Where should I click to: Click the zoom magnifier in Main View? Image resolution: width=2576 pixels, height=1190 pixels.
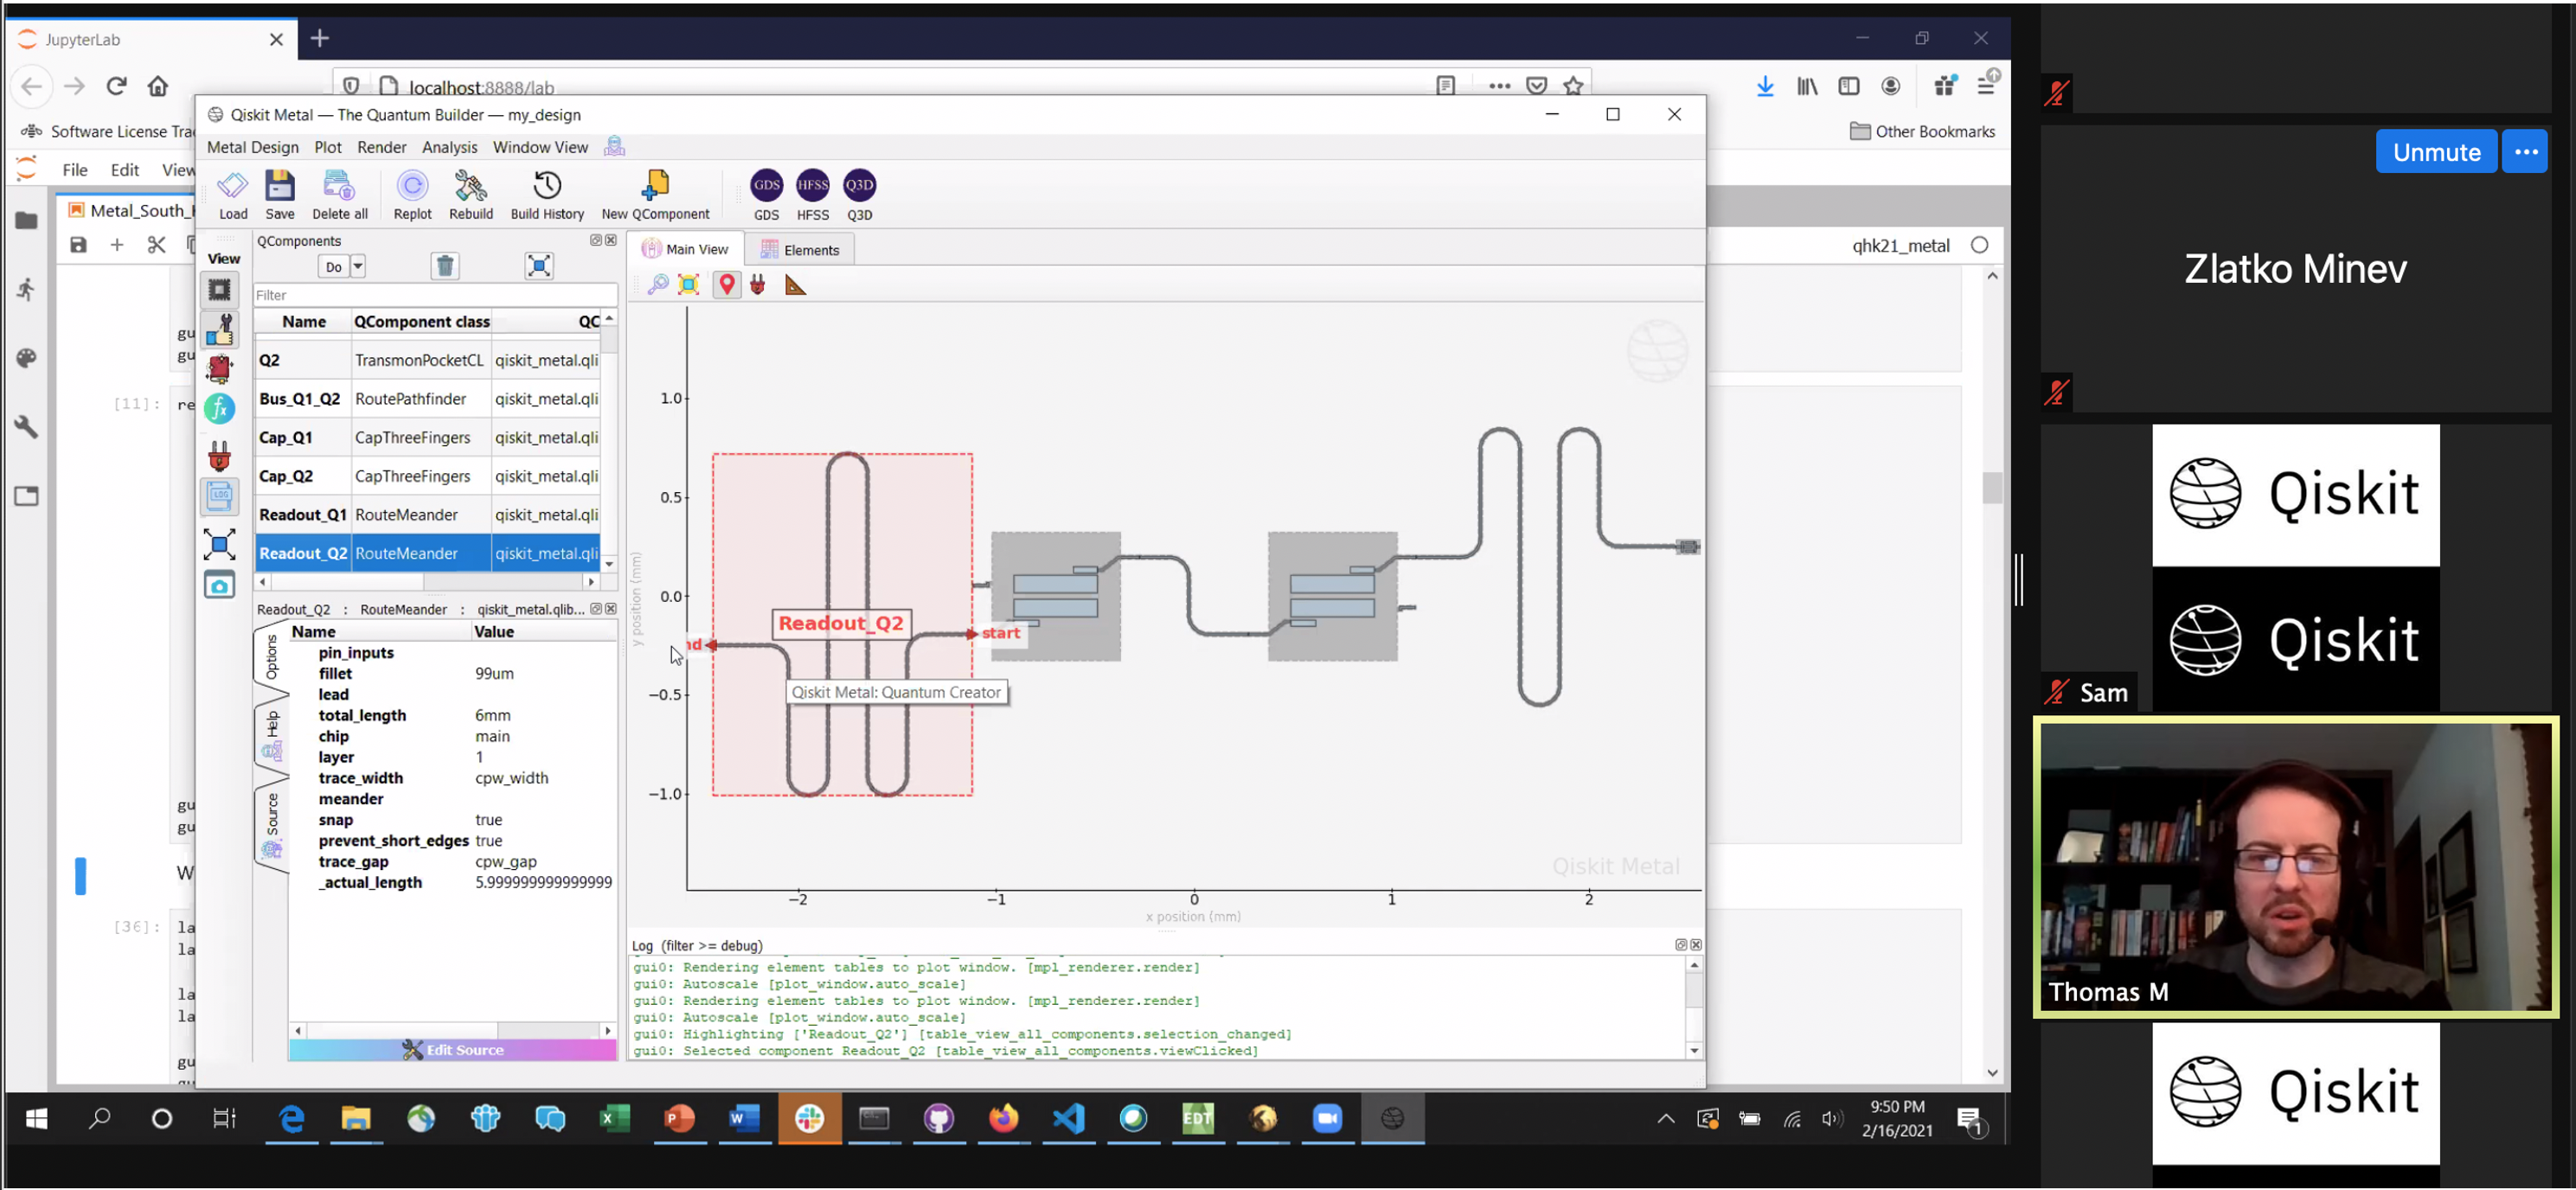click(658, 285)
